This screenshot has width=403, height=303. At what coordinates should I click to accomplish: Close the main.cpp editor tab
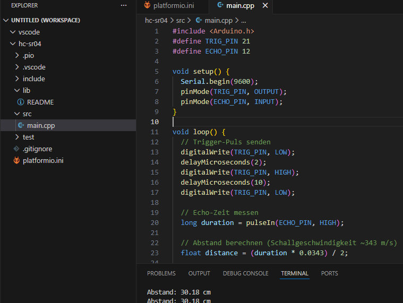coord(265,6)
